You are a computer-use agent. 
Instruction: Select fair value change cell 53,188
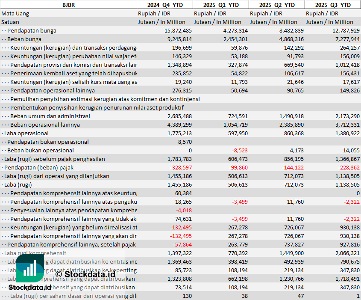pos(239,56)
